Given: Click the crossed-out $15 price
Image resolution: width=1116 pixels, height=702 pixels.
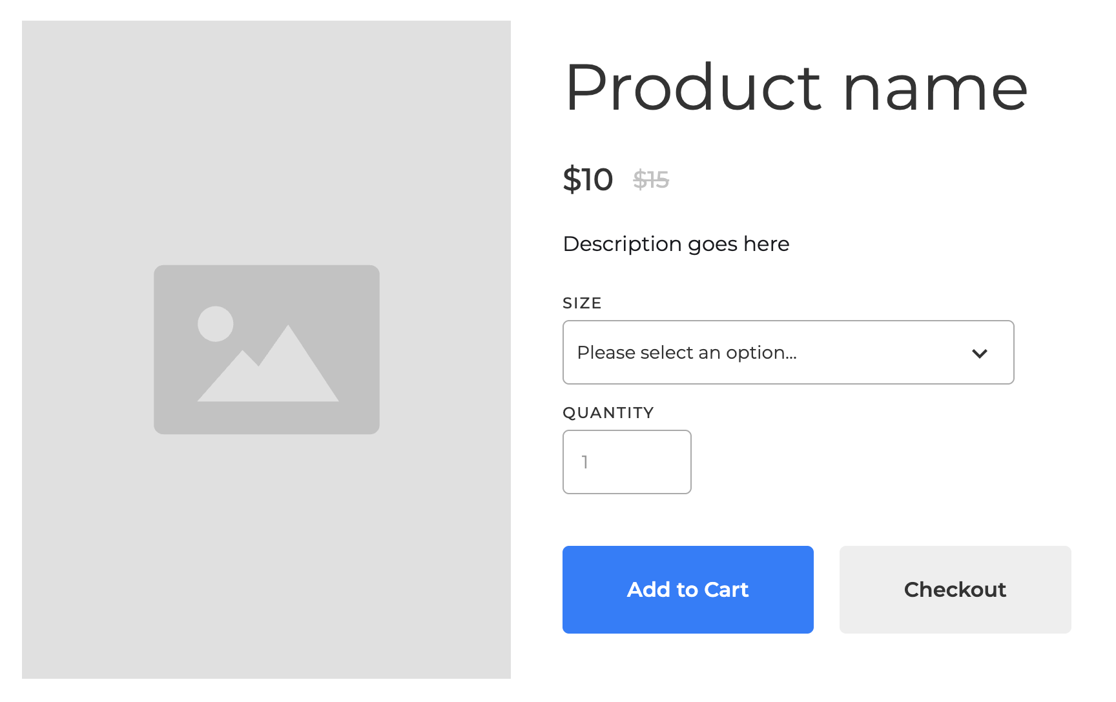Looking at the screenshot, I should pos(651,179).
